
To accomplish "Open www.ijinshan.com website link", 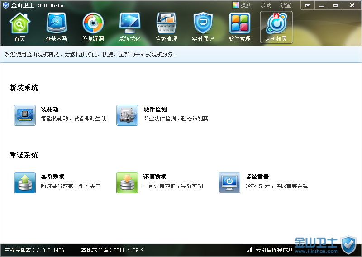I will click(316, 252).
